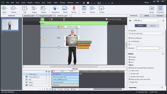Image resolution: width=167 pixels, height=94 pixels.
Task: Open the Classic workspace dropdown
Action: (147, 2)
